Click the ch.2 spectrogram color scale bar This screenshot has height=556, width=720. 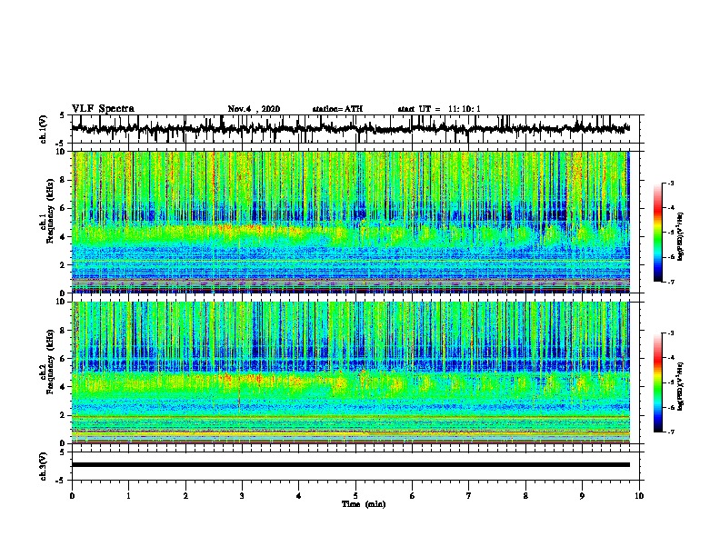click(x=657, y=382)
